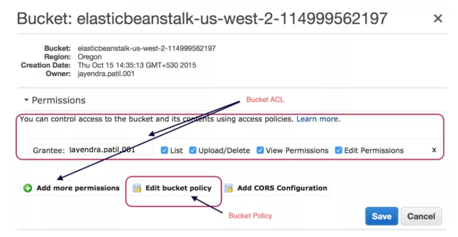
Task: Click the green plus icon for adding permissions
Action: pyautogui.click(x=28, y=188)
